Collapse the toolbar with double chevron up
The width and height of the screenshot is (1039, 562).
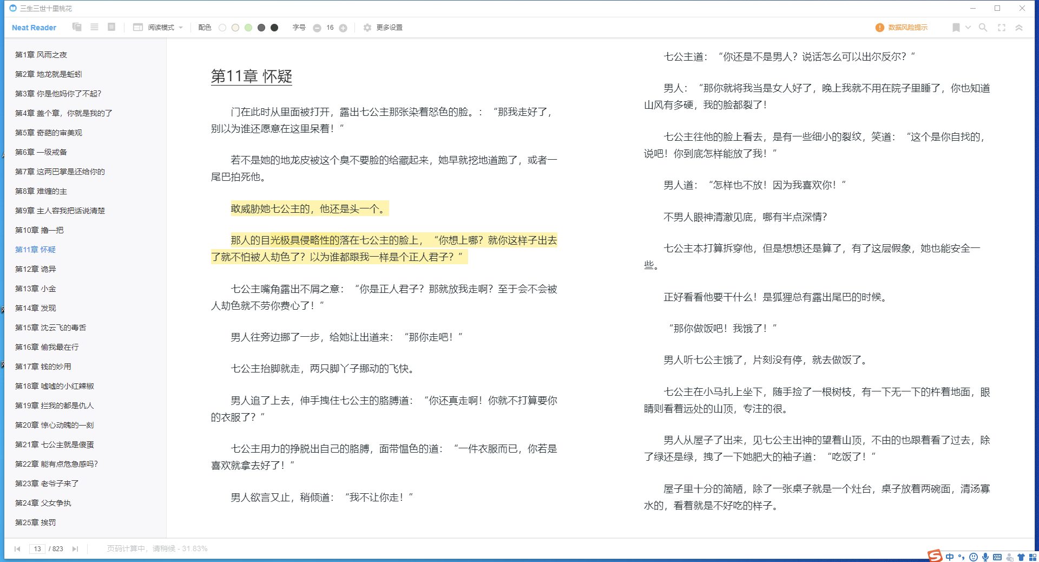tap(1019, 28)
